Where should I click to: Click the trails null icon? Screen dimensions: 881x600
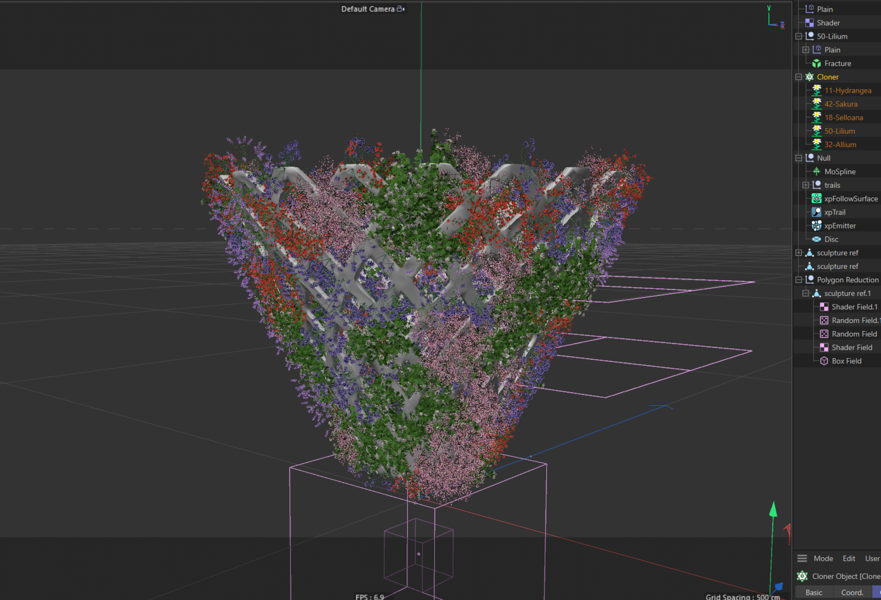pyautogui.click(x=816, y=185)
